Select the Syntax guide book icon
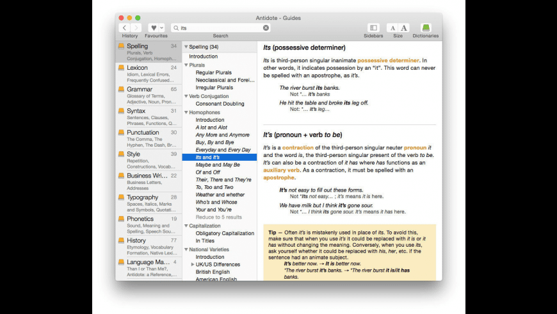557x314 pixels. pyautogui.click(x=121, y=111)
